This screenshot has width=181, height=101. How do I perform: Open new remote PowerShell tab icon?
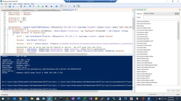(51, 6)
